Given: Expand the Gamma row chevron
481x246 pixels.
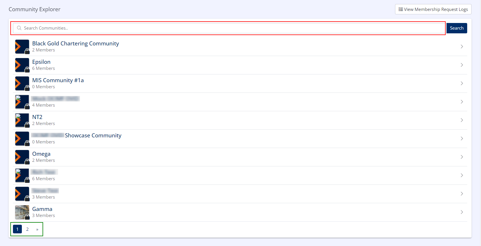Looking at the screenshot, I should tap(462, 212).
